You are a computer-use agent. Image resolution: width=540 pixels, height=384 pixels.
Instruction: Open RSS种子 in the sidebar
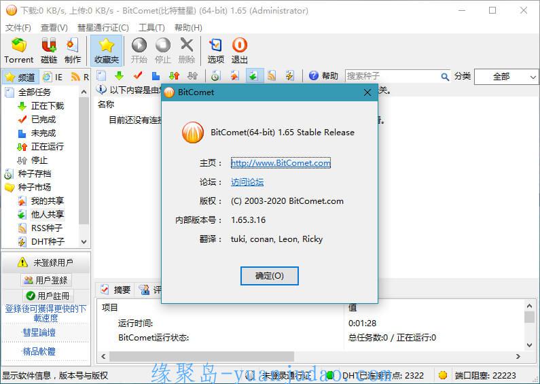click(40, 228)
